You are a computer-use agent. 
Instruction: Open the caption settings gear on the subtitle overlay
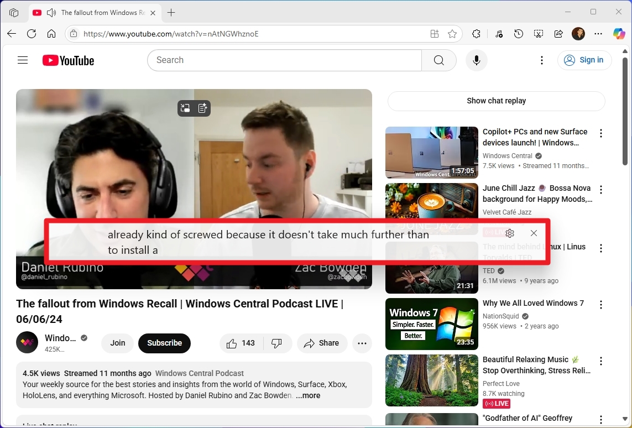pyautogui.click(x=509, y=233)
